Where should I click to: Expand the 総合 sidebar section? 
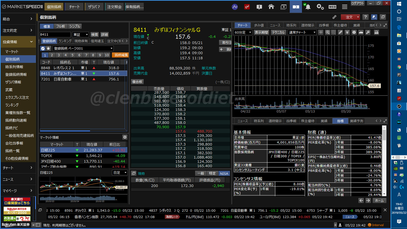(18, 19)
